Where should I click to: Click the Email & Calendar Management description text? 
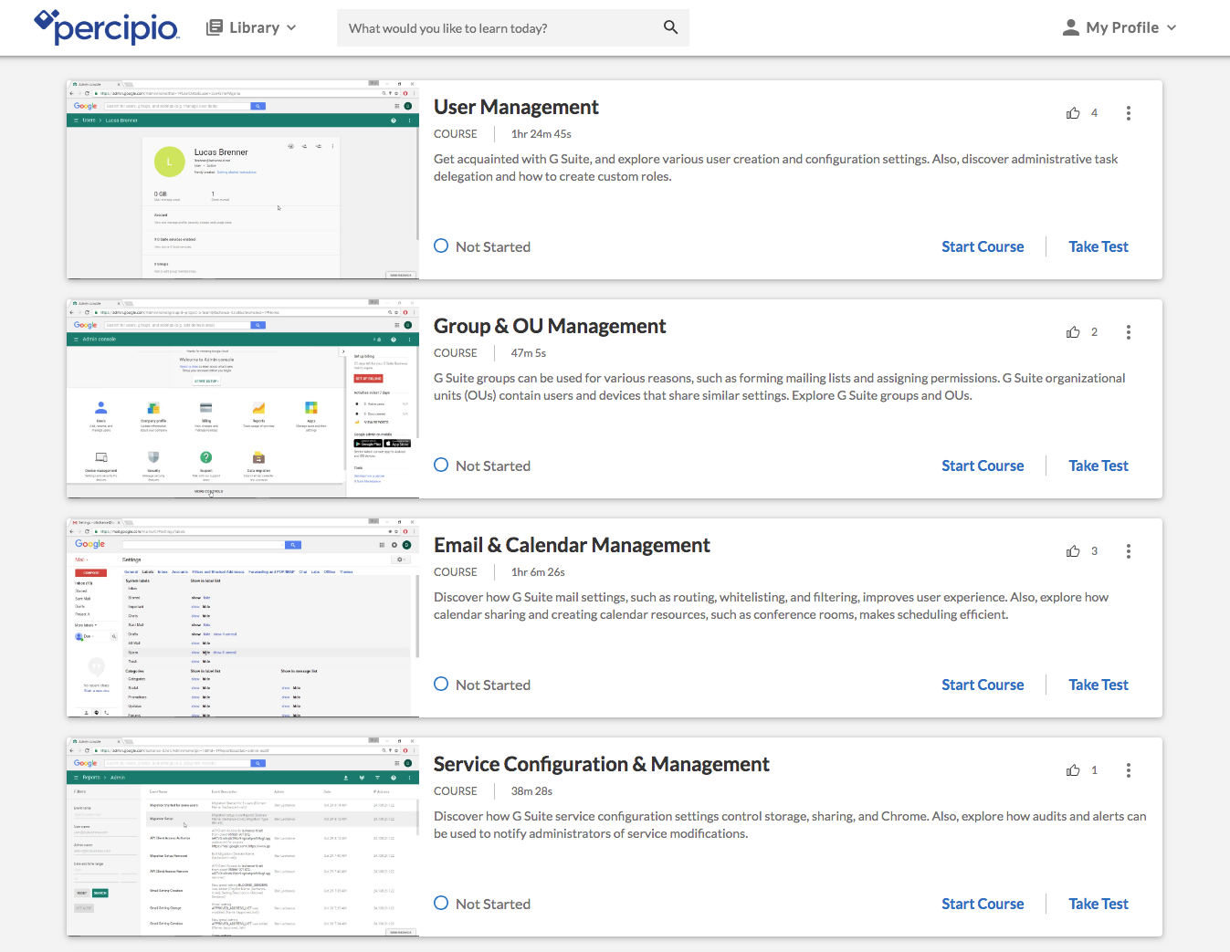click(772, 606)
